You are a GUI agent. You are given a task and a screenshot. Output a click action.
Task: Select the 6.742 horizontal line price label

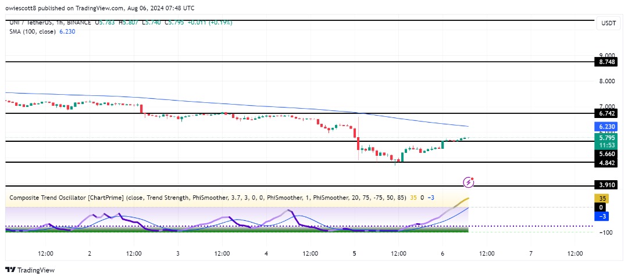point(606,114)
